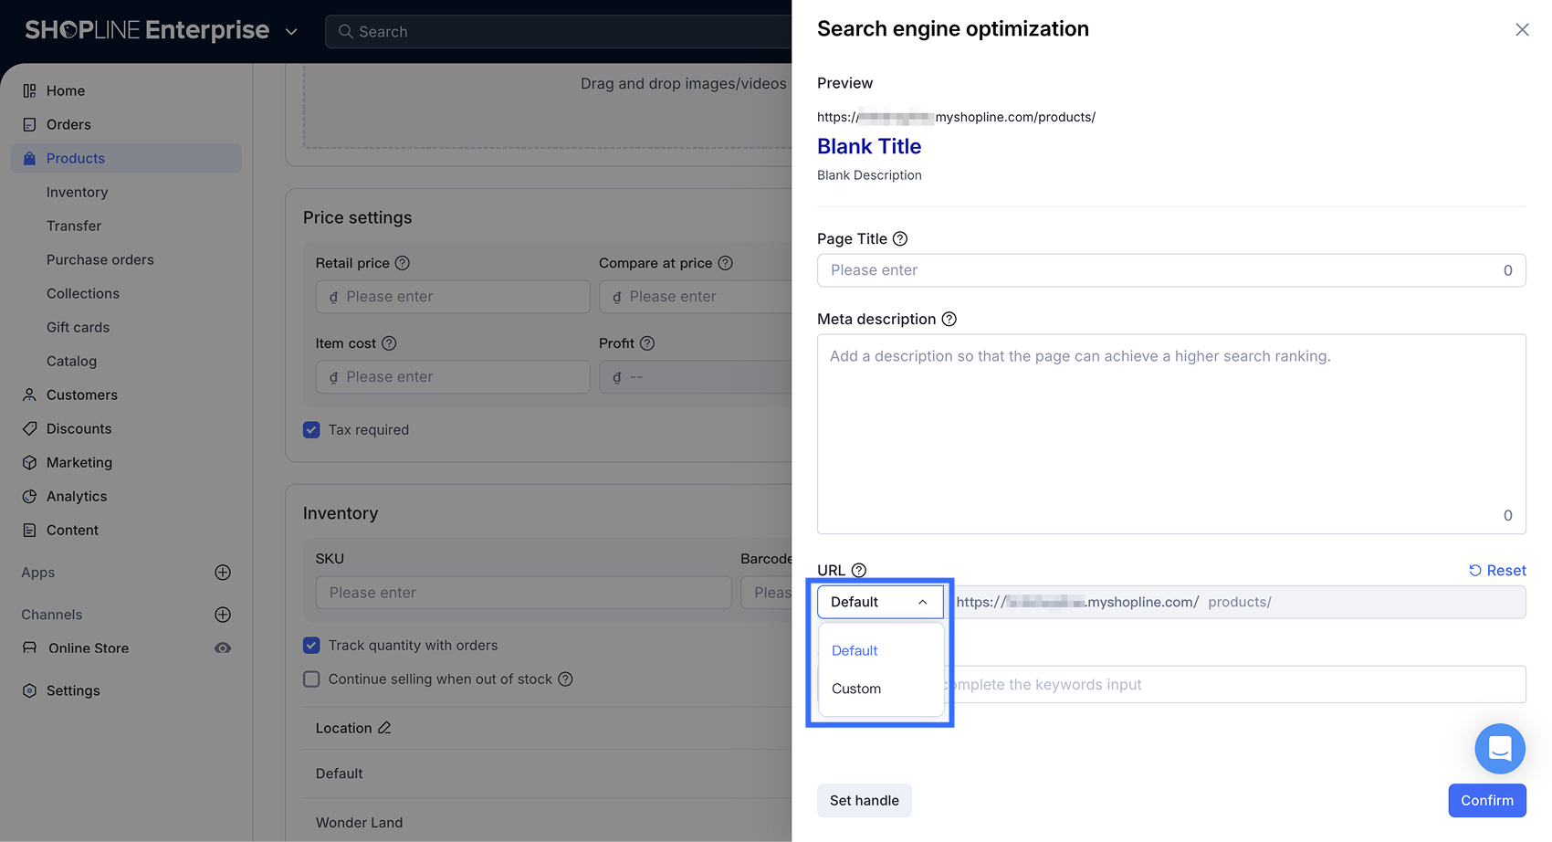Disable Track quantity with orders checkbox
The width and height of the screenshot is (1552, 842).
coord(312,646)
